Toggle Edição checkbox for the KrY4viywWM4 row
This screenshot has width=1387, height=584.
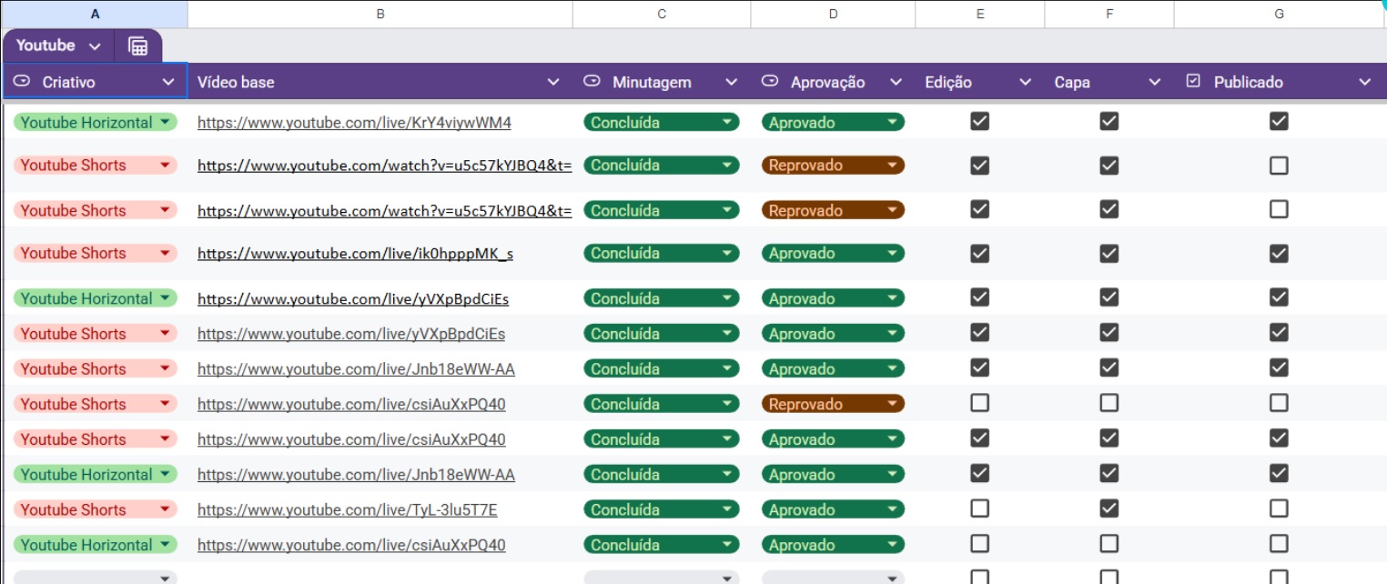(979, 121)
